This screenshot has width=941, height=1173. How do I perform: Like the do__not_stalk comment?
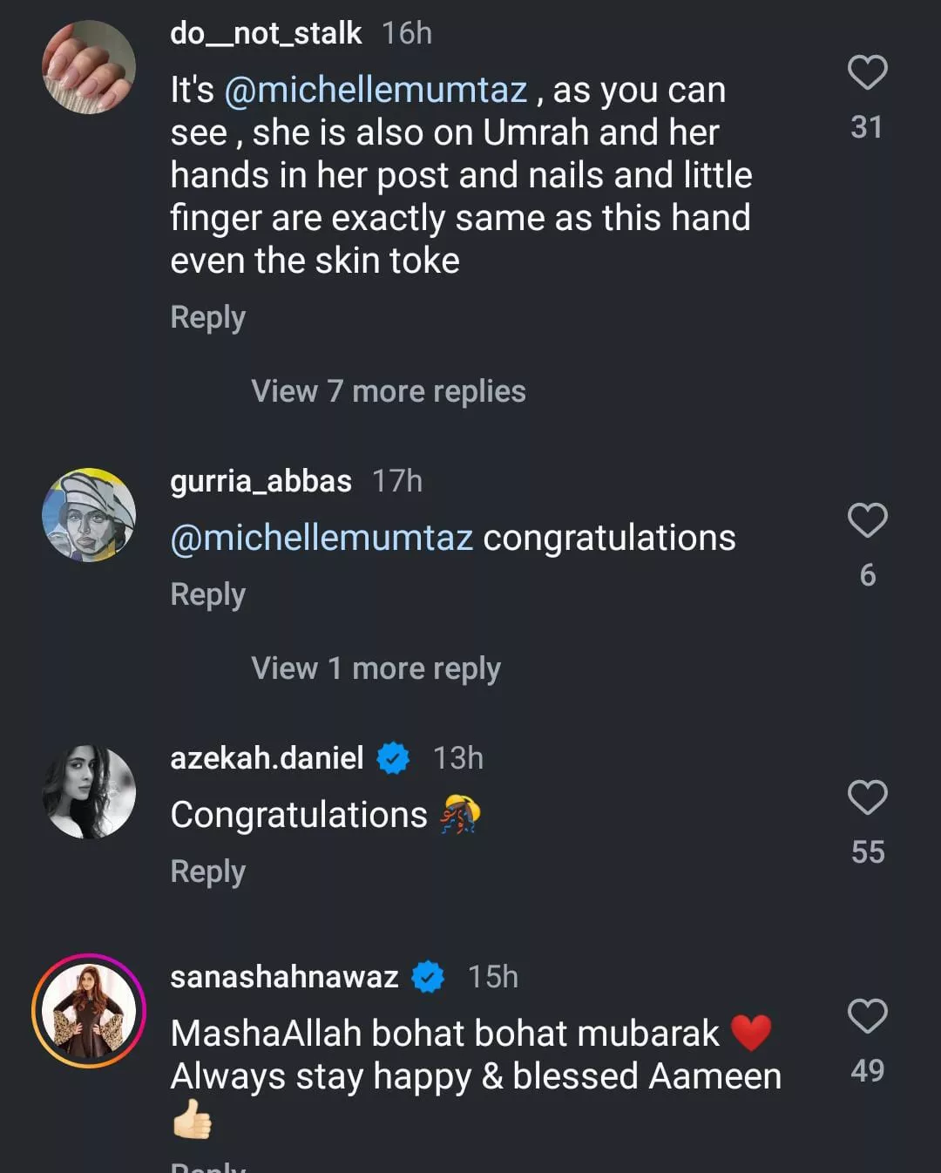(x=867, y=73)
